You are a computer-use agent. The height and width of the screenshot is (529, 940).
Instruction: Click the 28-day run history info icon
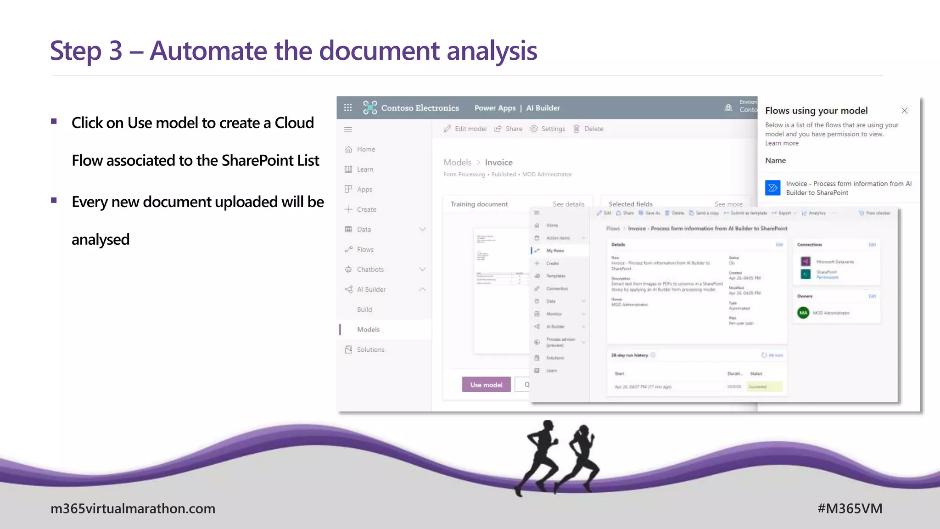[x=653, y=355]
